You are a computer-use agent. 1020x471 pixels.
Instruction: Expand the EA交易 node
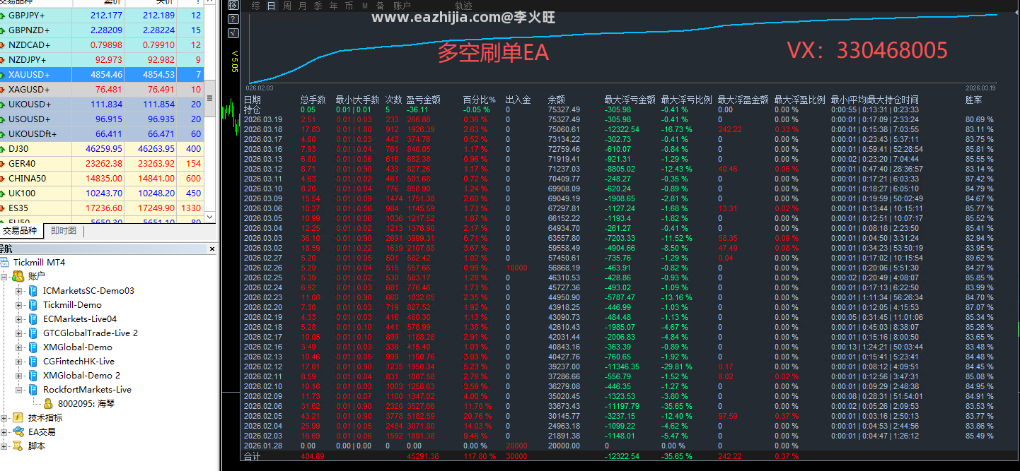click(x=4, y=432)
